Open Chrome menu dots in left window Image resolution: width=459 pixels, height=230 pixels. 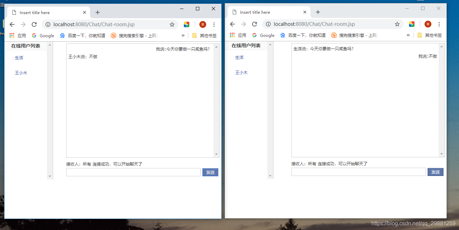coord(214,24)
